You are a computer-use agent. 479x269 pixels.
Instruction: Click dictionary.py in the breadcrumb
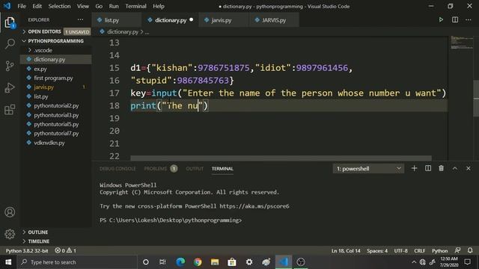123,31
